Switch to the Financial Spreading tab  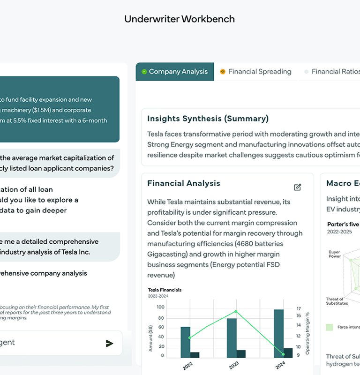256,72
